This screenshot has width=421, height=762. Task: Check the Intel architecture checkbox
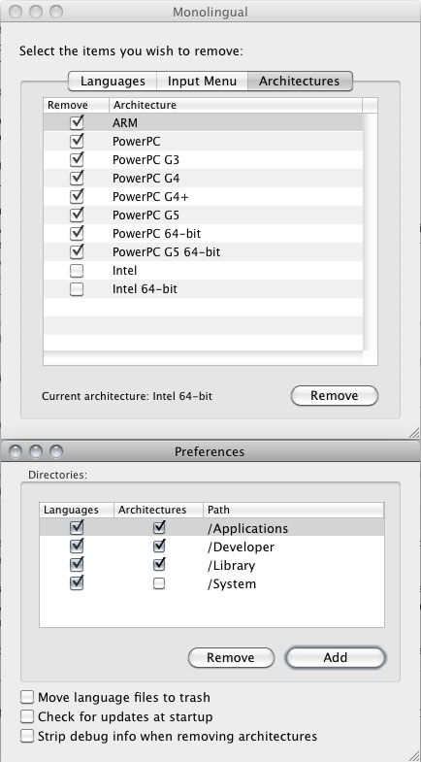[77, 271]
